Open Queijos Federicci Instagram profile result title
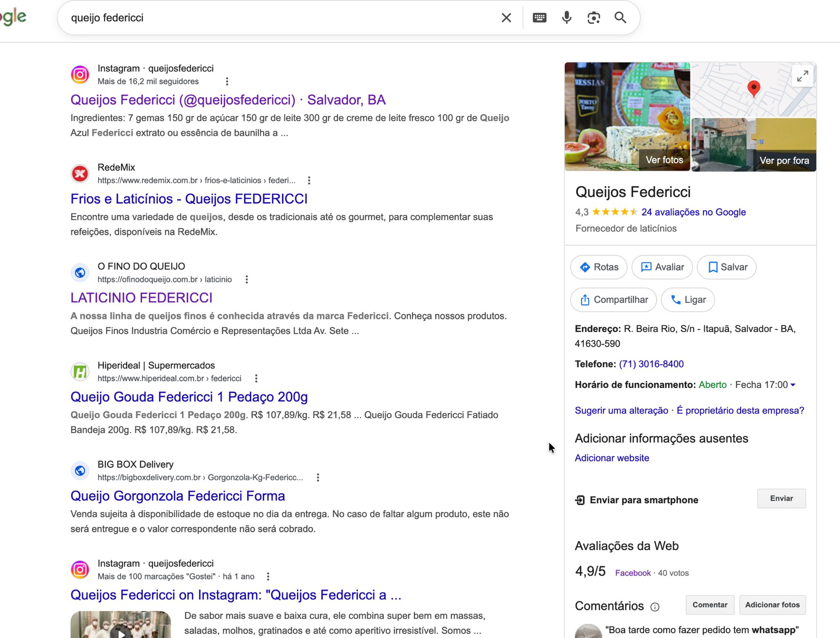840x638 pixels. pyautogui.click(x=228, y=100)
